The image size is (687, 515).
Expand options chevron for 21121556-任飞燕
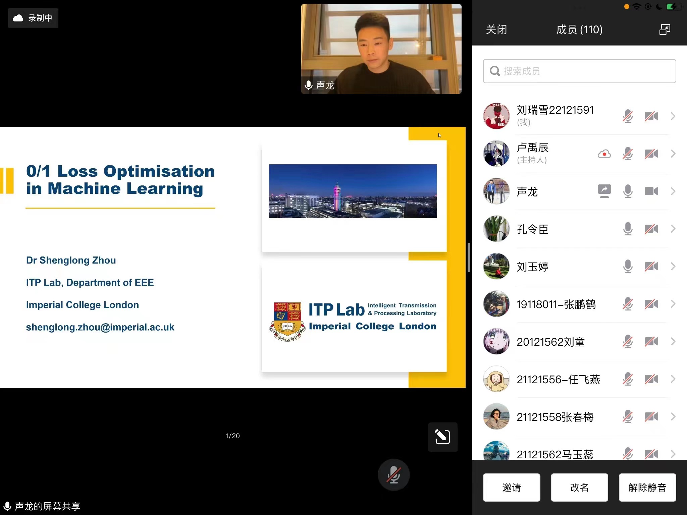pos(673,379)
